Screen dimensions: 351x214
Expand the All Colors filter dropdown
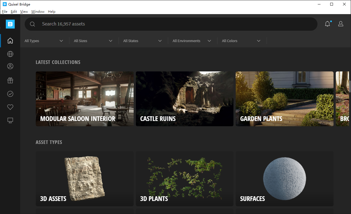(241, 41)
